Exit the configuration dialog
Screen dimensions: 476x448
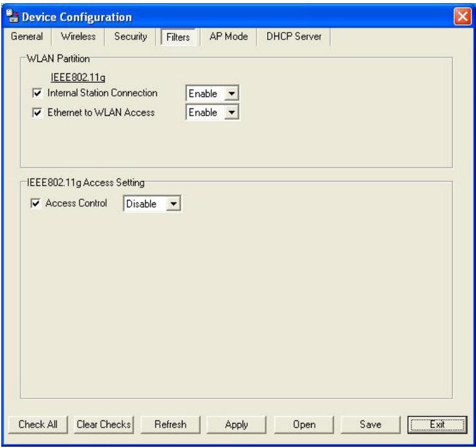[x=437, y=424]
